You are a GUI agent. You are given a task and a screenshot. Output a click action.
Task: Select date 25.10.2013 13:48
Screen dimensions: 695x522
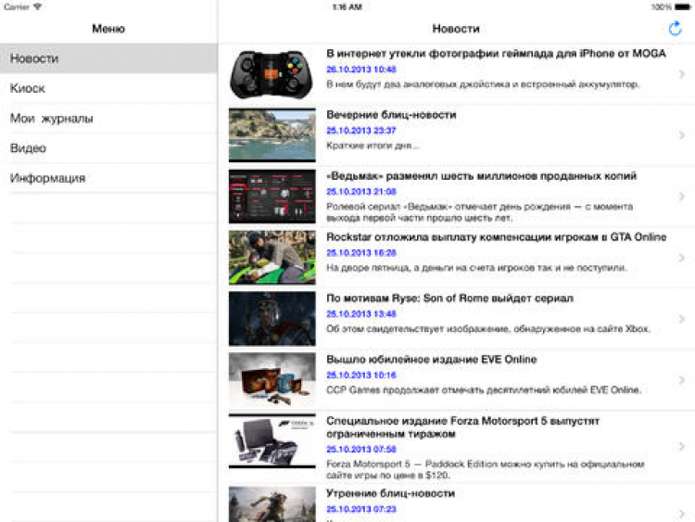tap(361, 314)
